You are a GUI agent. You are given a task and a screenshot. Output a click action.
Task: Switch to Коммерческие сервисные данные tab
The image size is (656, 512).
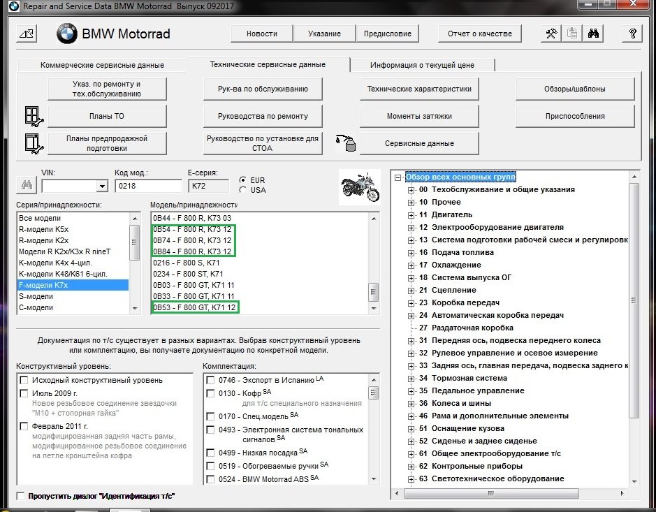click(102, 65)
